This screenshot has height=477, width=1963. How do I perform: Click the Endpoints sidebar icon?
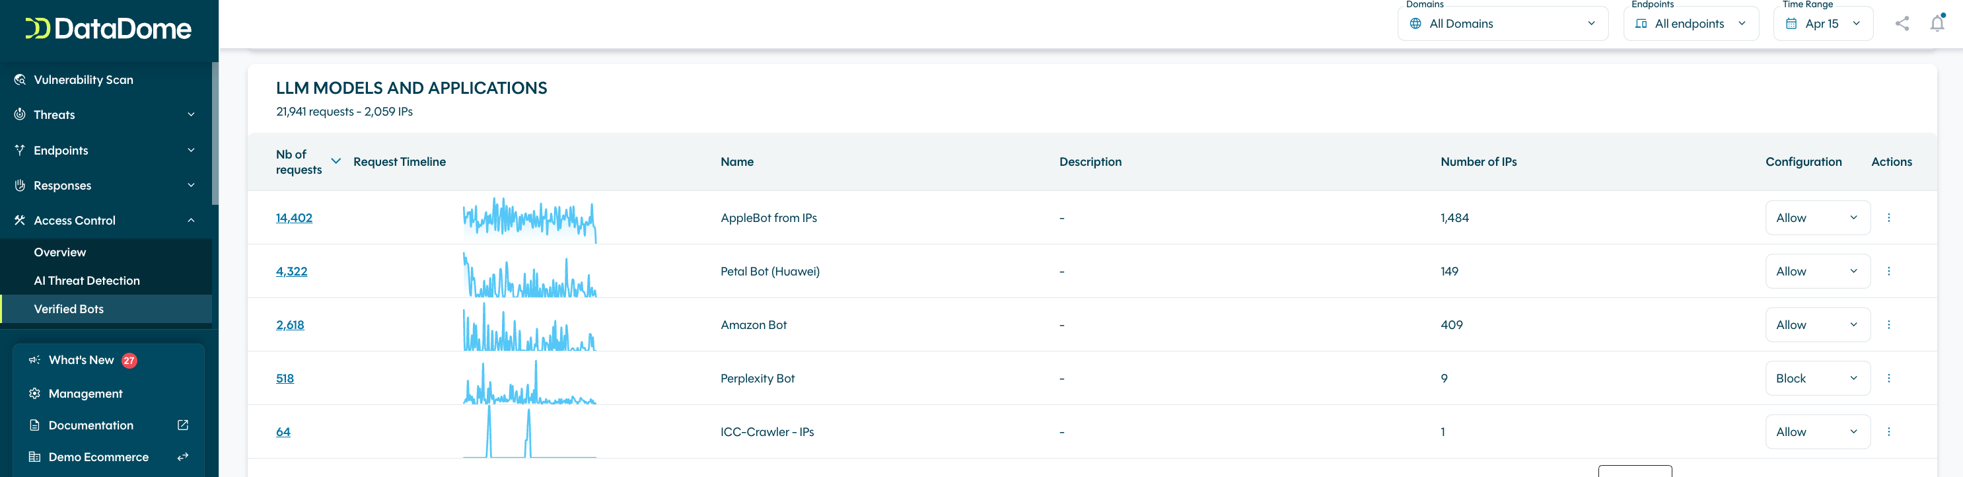(x=20, y=150)
